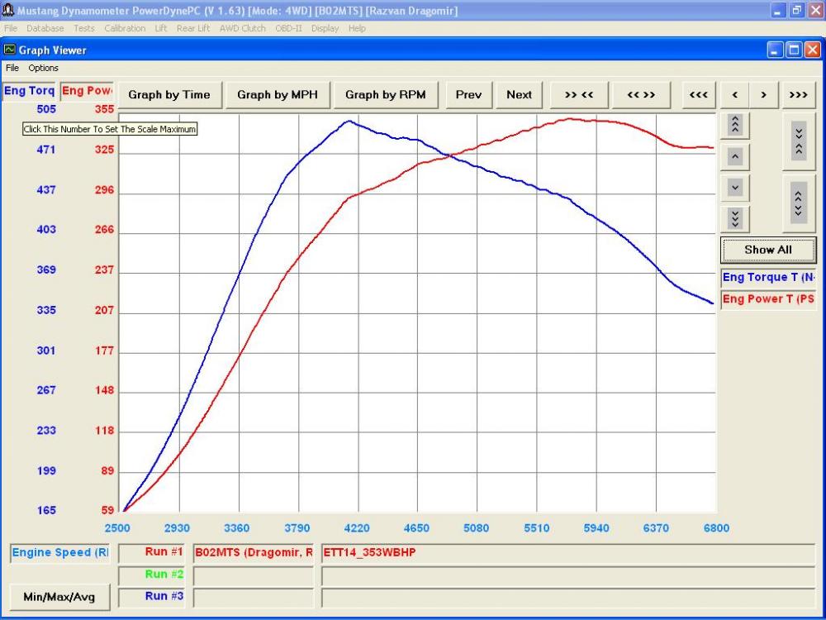
Task: Click torque scale minimum 165
Action: (x=46, y=510)
